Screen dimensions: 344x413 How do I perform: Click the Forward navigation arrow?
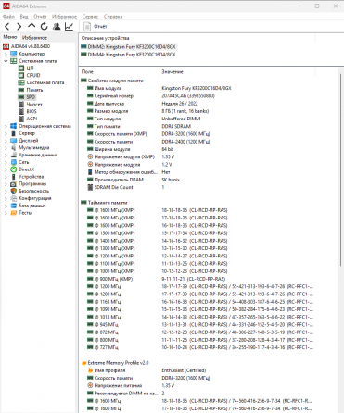[x=19, y=27]
